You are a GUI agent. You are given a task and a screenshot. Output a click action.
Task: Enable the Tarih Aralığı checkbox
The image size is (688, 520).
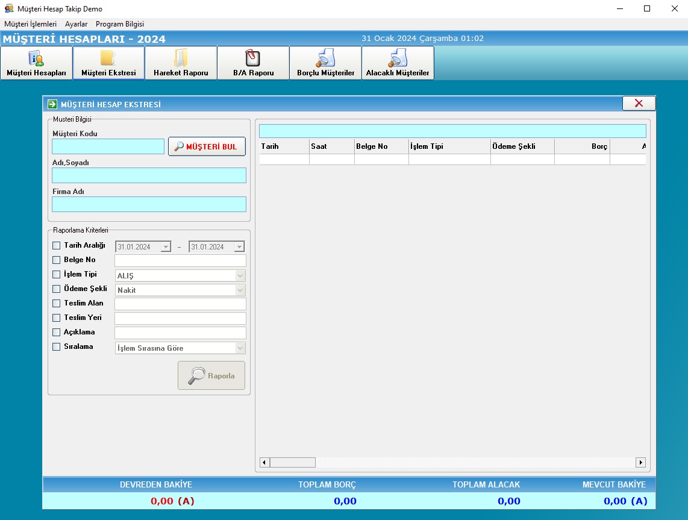click(x=56, y=245)
